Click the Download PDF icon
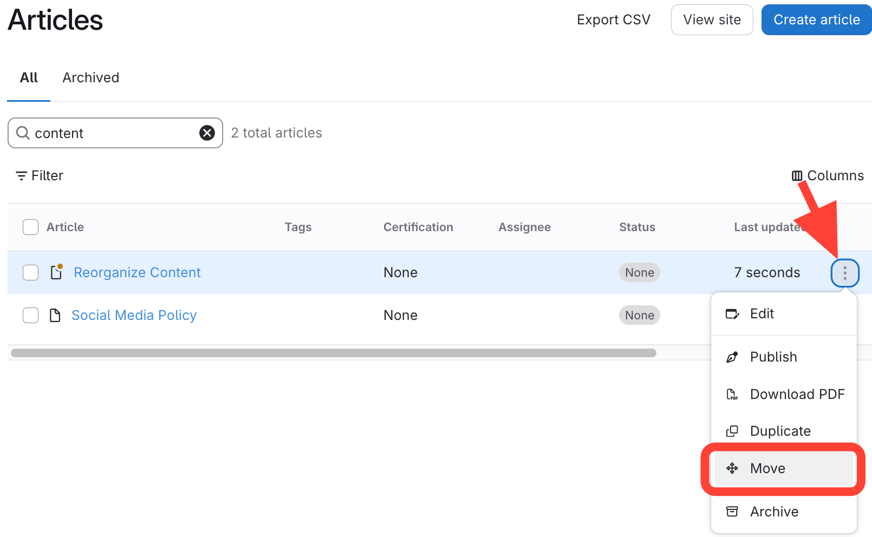 point(732,394)
